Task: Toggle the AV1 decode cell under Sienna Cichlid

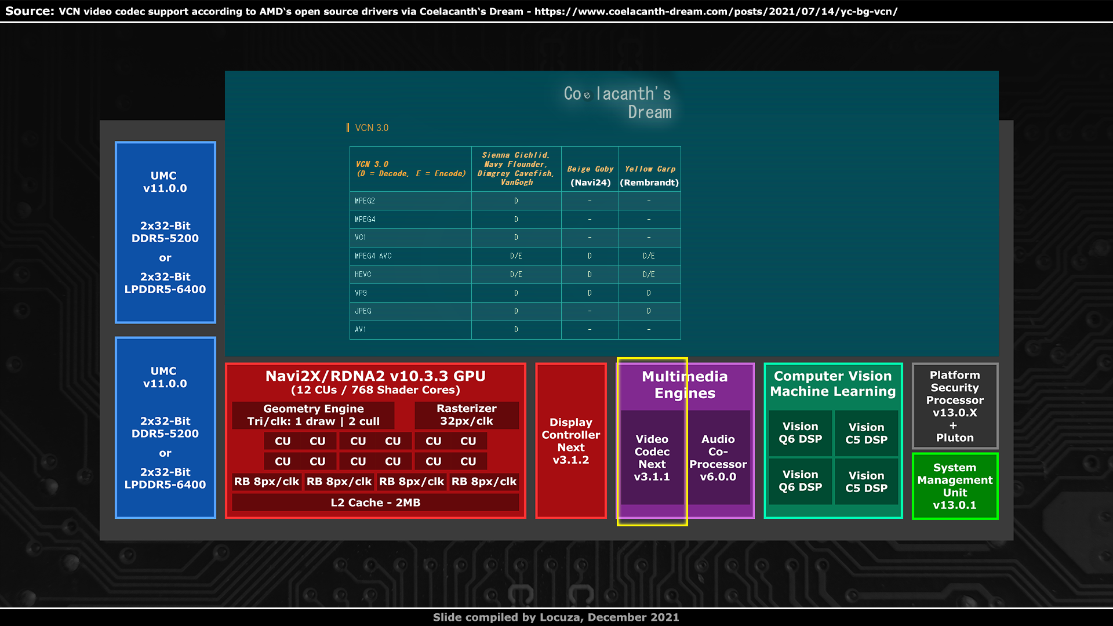Action: [516, 329]
